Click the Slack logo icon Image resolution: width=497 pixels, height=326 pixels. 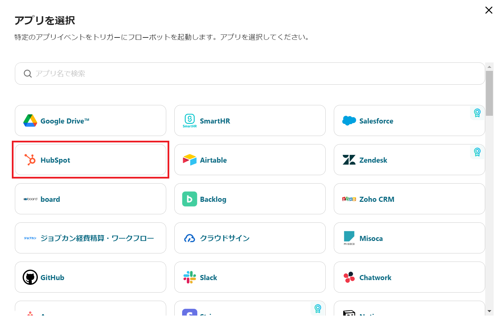click(x=190, y=277)
